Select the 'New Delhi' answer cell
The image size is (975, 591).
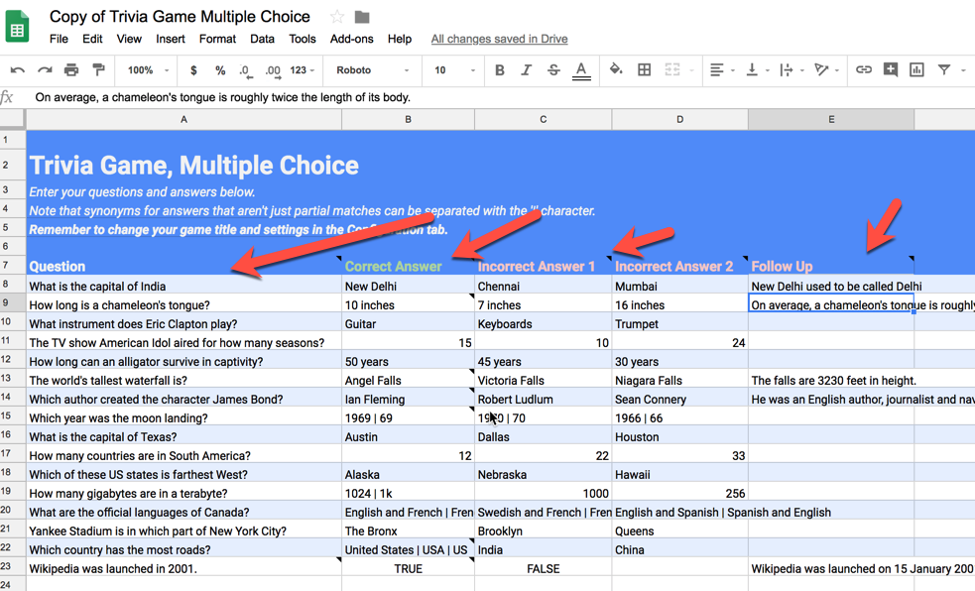tap(408, 286)
